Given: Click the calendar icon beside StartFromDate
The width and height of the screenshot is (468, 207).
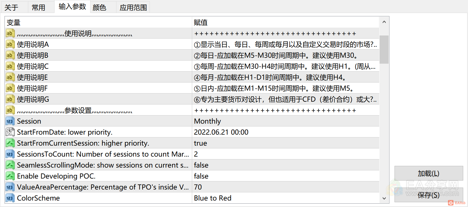Looking at the screenshot, I should click(x=10, y=132).
